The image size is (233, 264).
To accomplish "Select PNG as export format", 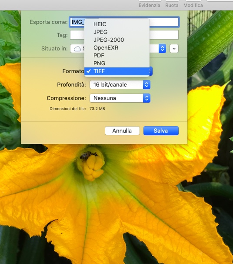I will (x=117, y=63).
